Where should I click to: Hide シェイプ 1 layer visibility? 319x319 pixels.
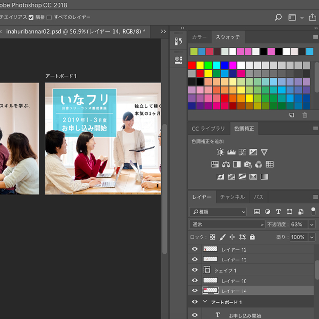[195, 270]
